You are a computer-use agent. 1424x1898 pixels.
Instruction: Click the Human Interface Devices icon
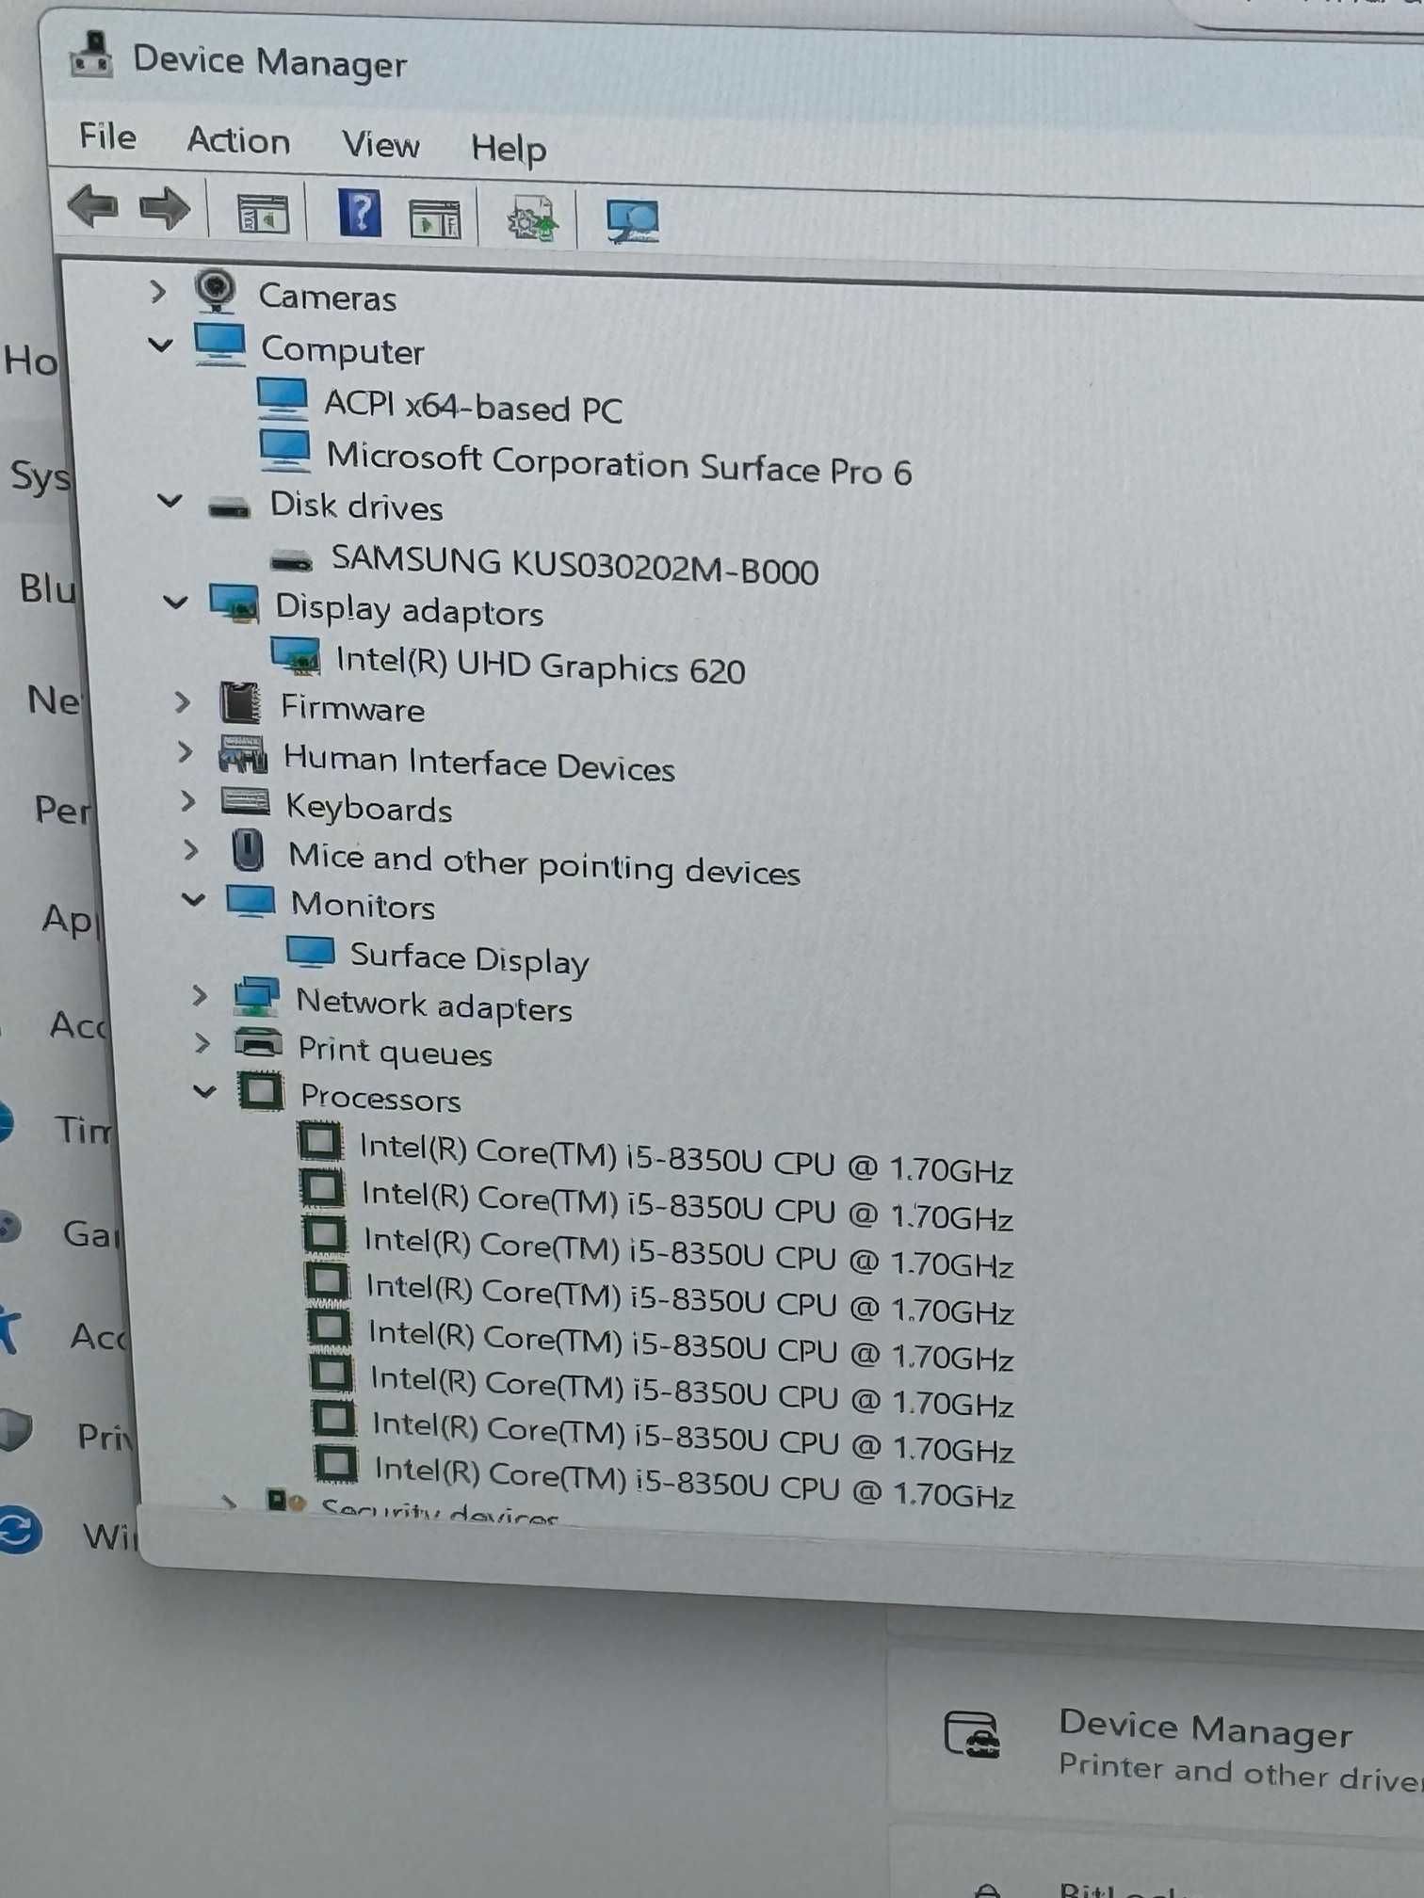point(243,754)
